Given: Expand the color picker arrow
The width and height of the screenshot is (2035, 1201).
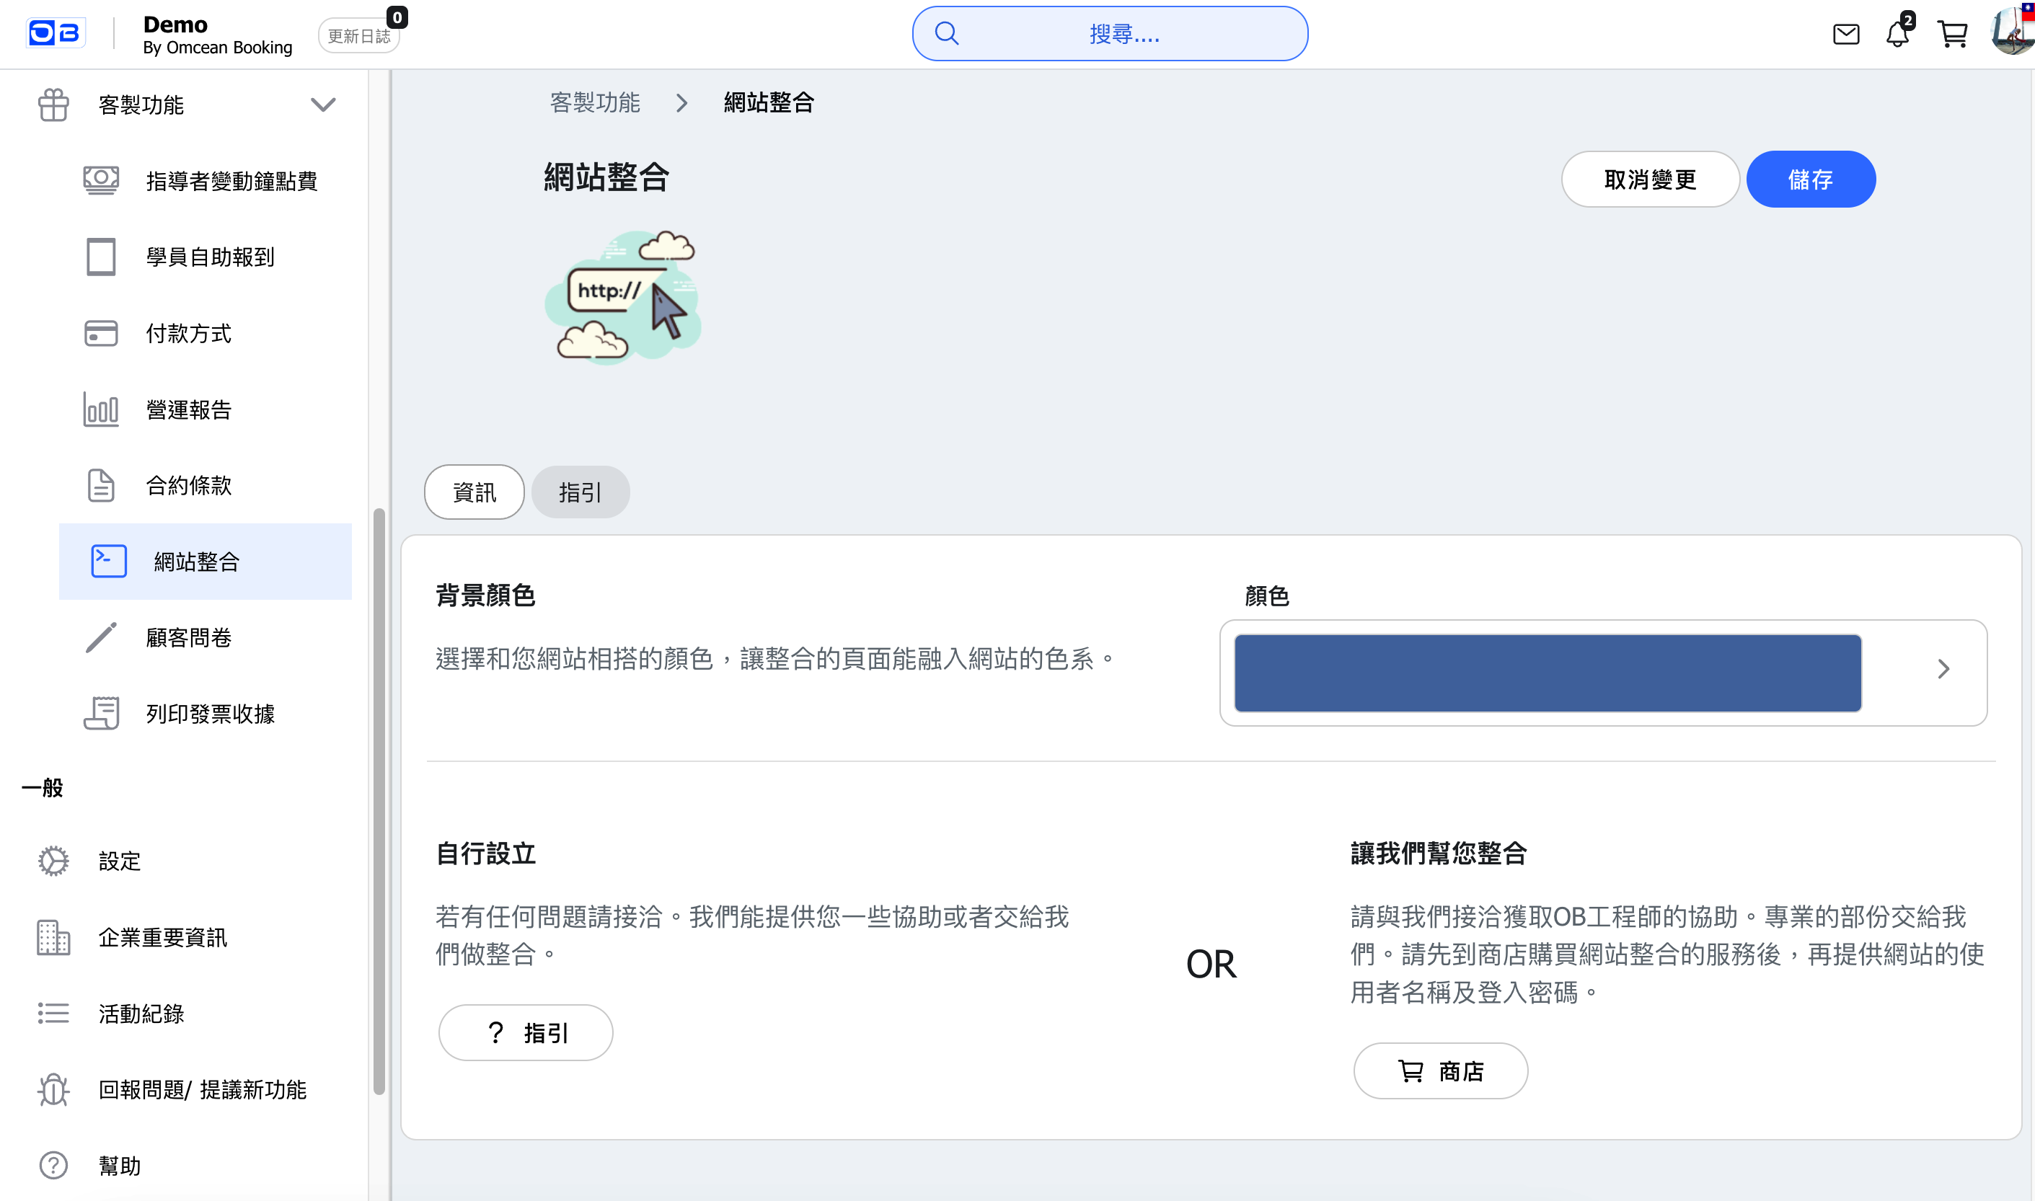Looking at the screenshot, I should 1943,669.
